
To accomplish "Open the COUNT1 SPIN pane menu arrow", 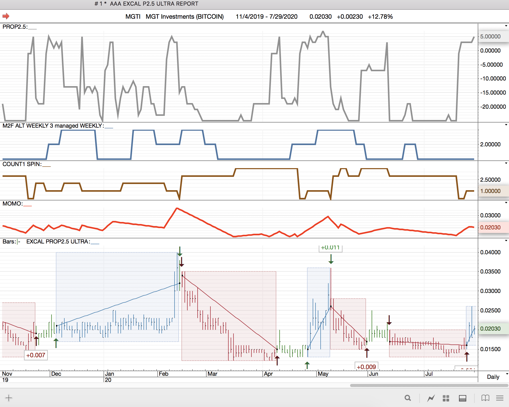I will (506, 163).
